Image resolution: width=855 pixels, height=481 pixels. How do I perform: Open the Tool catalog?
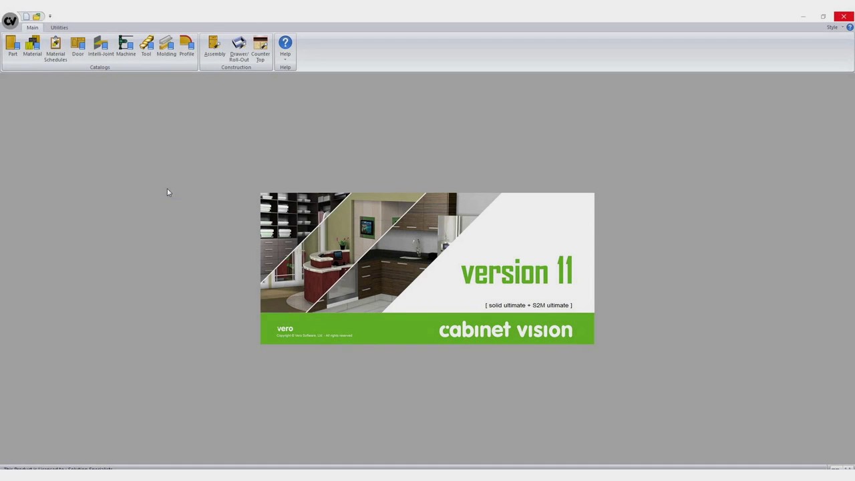pos(146,47)
